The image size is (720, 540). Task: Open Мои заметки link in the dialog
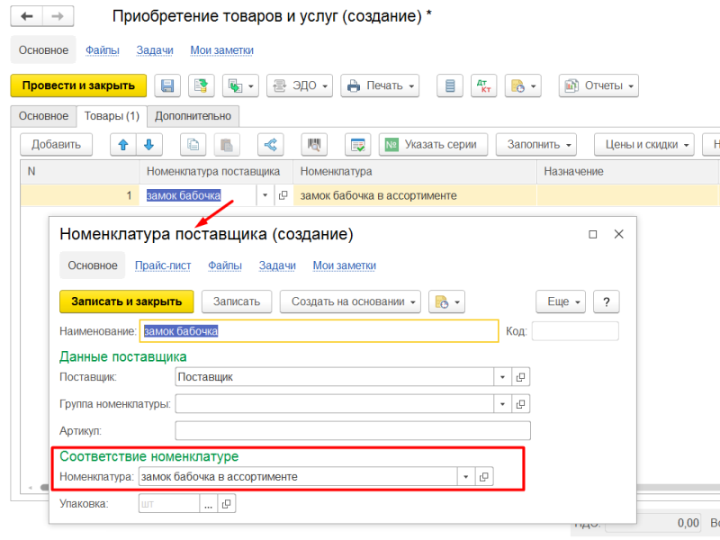pyautogui.click(x=345, y=265)
